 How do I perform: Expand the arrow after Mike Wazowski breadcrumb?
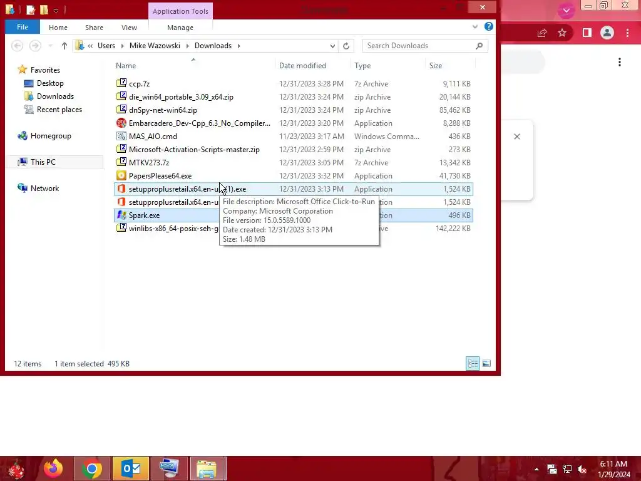pos(187,46)
